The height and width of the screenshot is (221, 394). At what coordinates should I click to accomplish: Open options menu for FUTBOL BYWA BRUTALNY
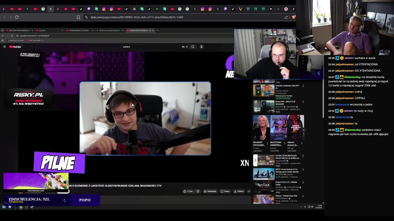click(303, 156)
